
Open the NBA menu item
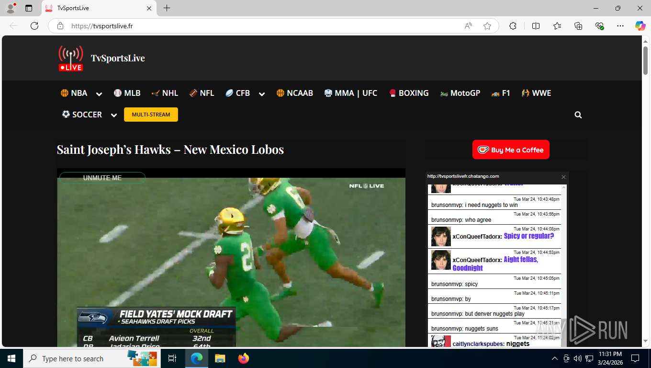coord(74,93)
